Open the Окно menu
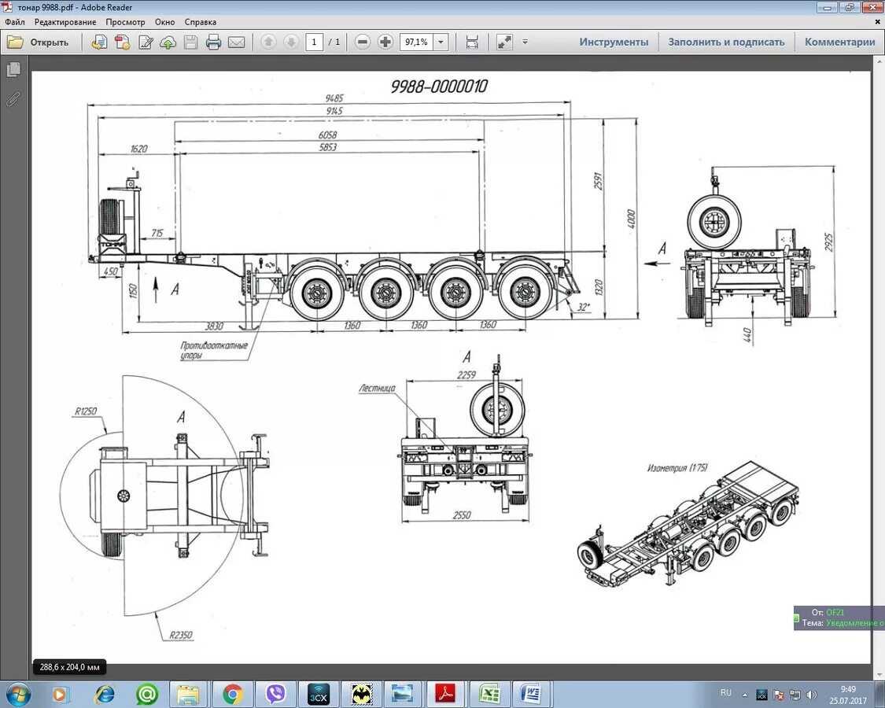Image resolution: width=885 pixels, height=708 pixels. point(165,22)
